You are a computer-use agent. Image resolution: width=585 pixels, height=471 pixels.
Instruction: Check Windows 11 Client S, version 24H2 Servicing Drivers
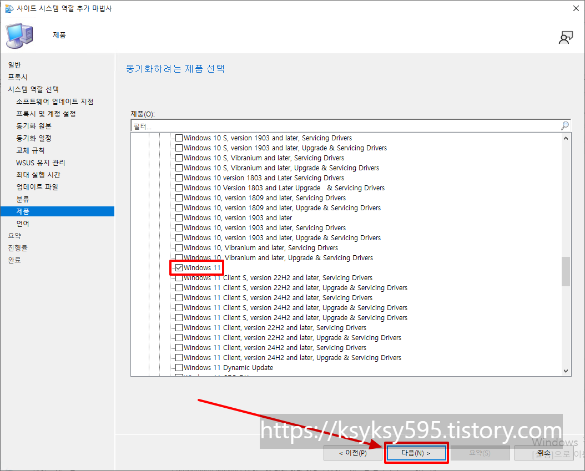(179, 298)
